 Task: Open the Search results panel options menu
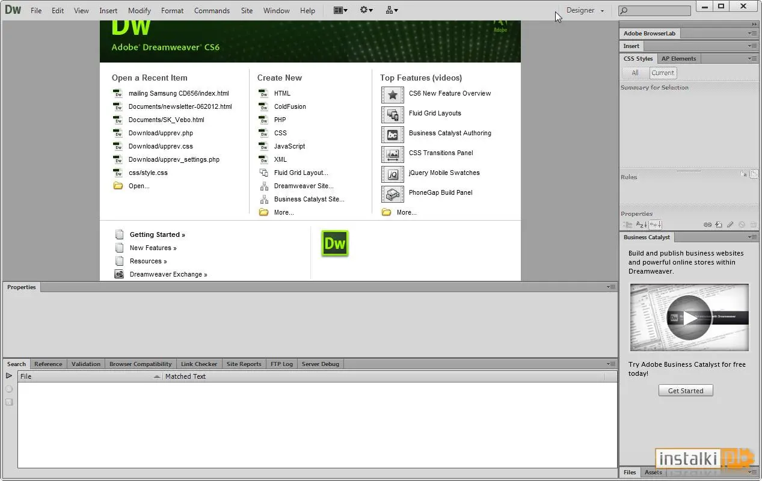tap(611, 364)
